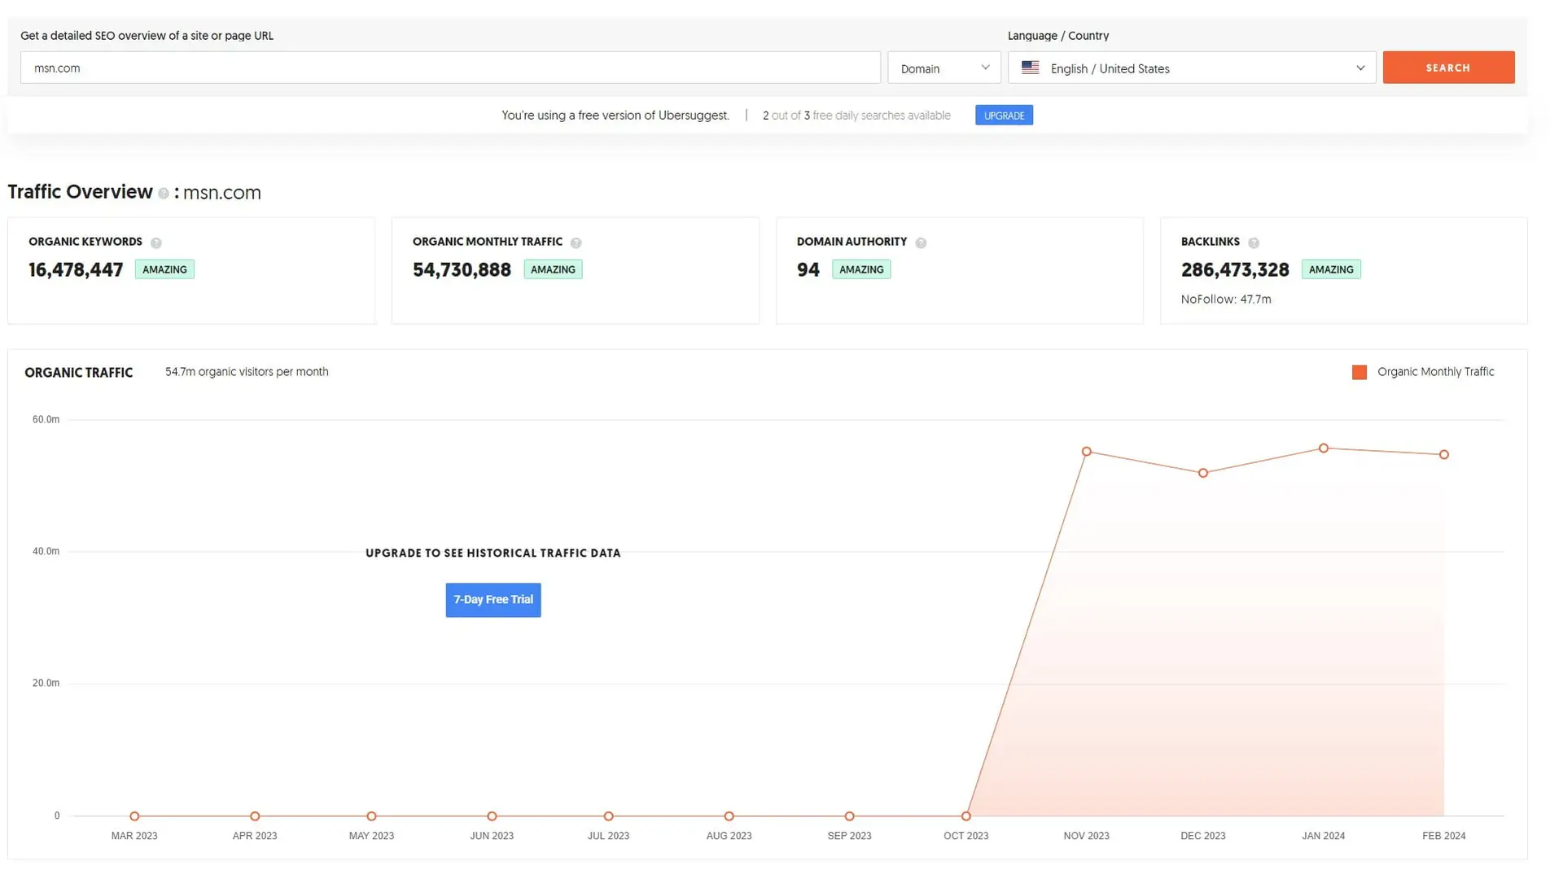Select the NOV 2023 data point

click(x=1087, y=452)
